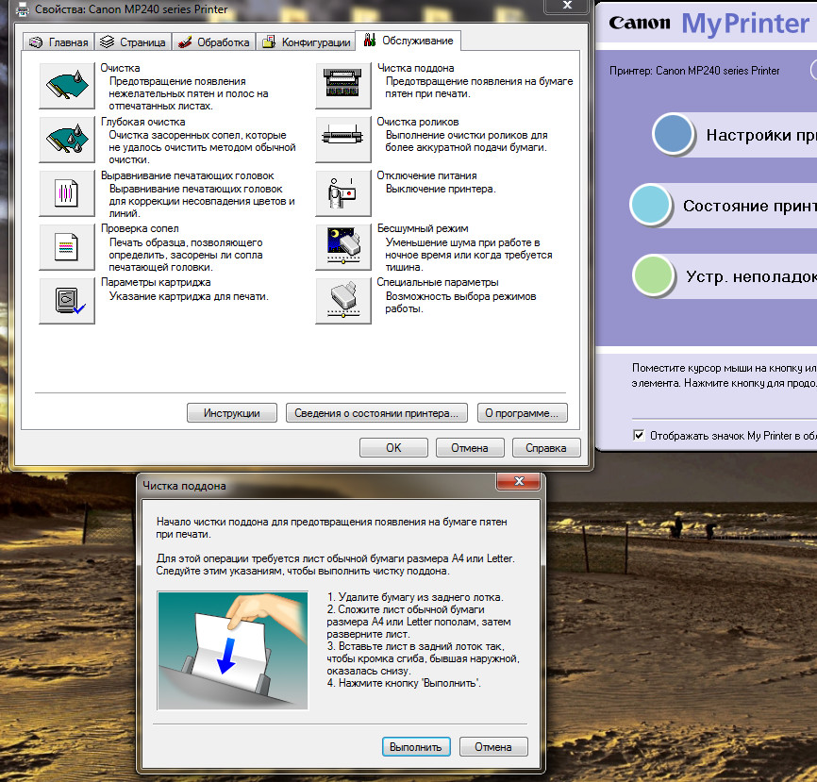
Task: Click the 'Чистка поддона' dialog title text
Action: click(x=185, y=486)
